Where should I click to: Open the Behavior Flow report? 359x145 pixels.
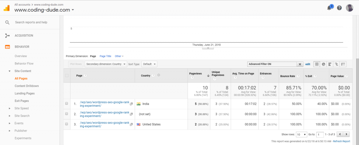click(x=24, y=64)
